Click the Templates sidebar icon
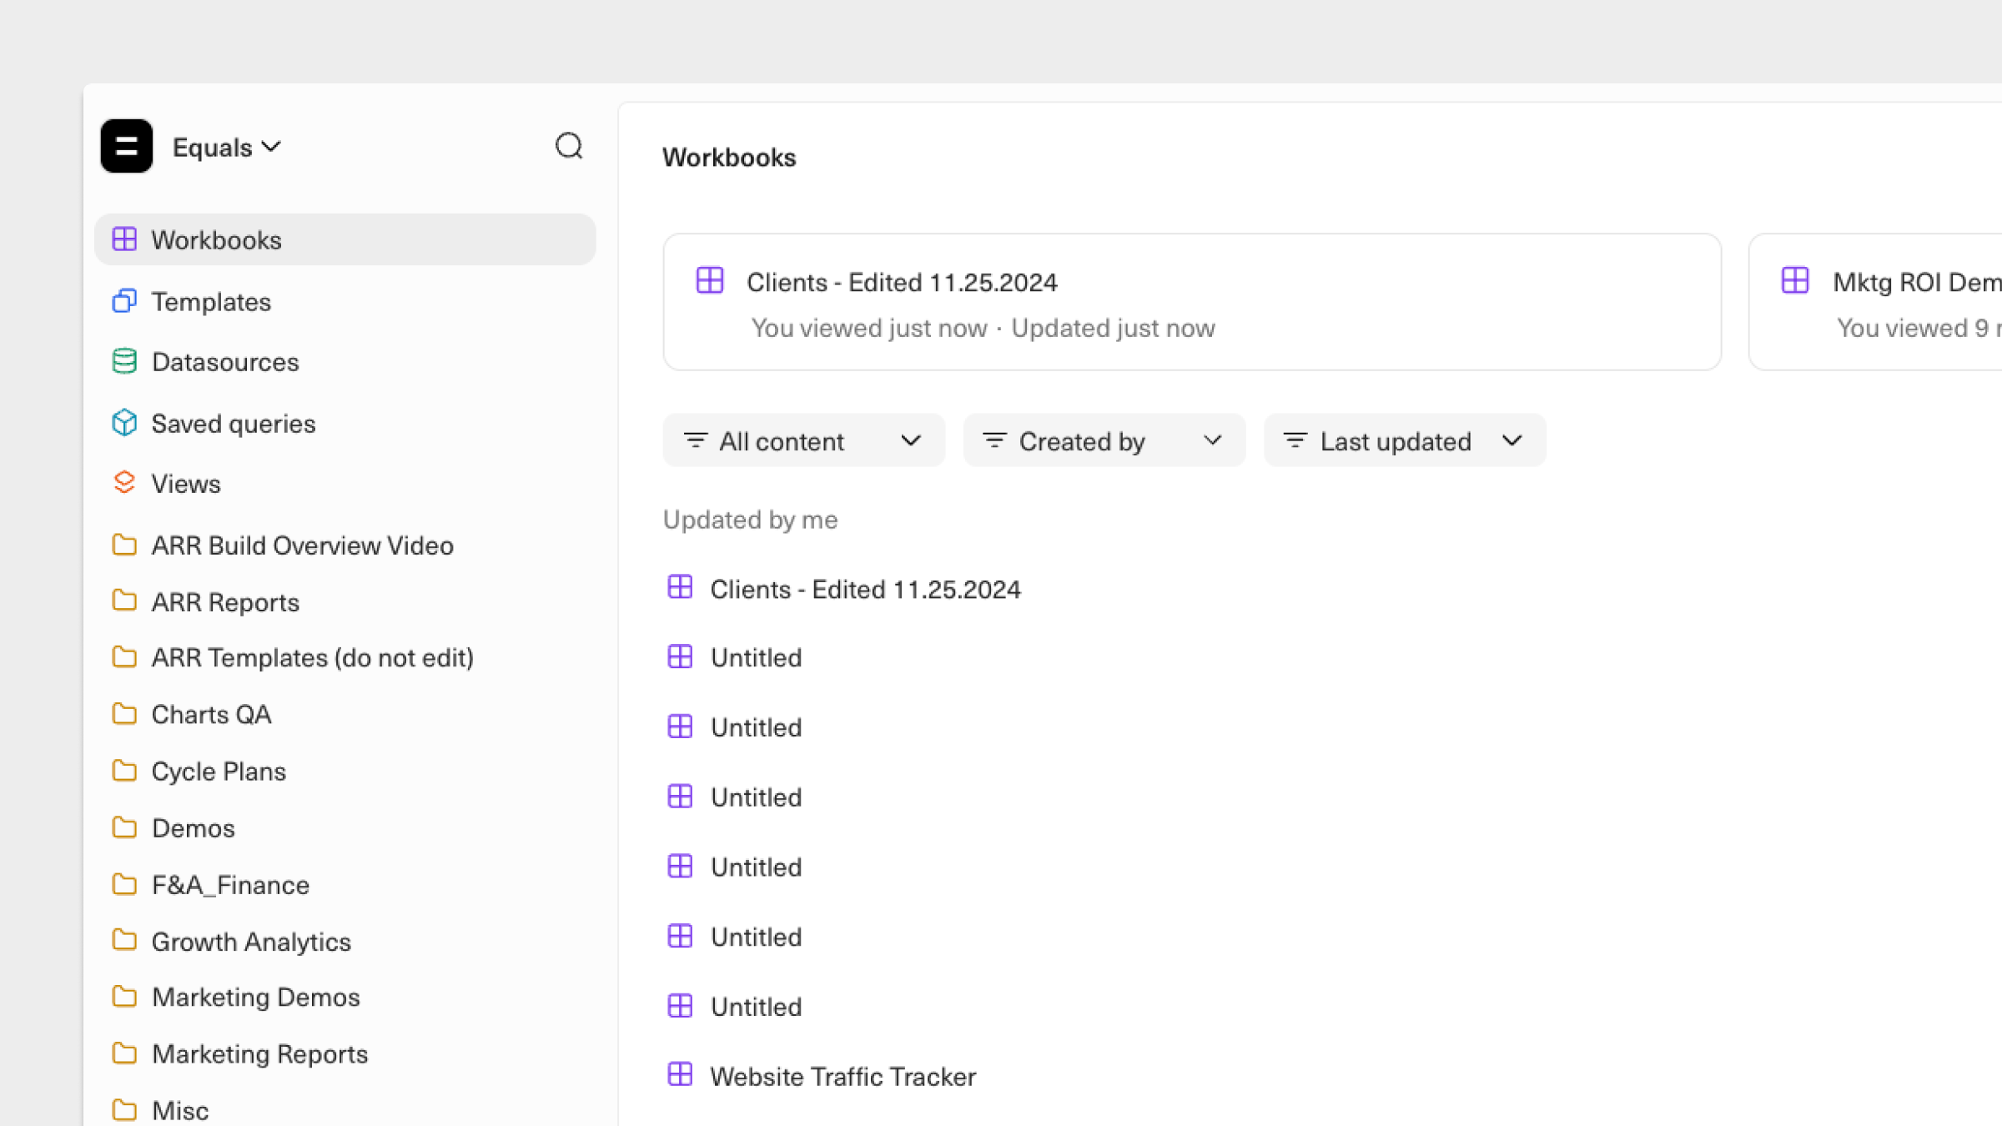 tap(124, 301)
